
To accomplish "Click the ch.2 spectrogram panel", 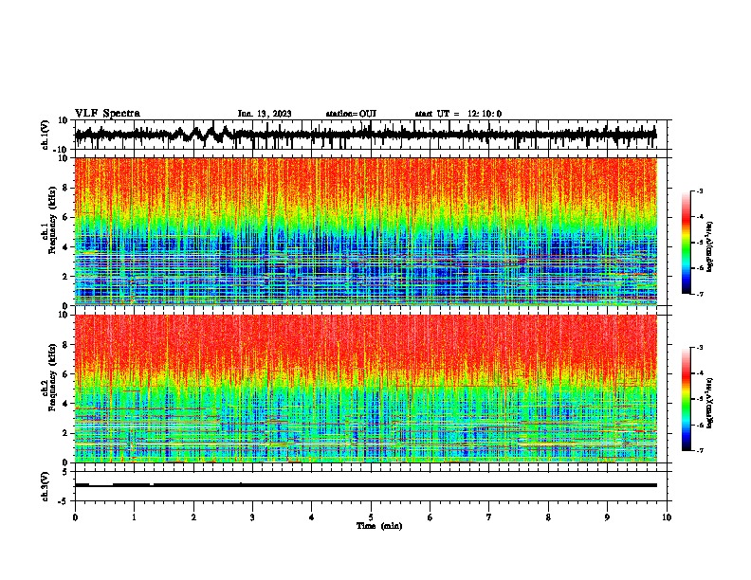I will pyautogui.click(x=366, y=389).
